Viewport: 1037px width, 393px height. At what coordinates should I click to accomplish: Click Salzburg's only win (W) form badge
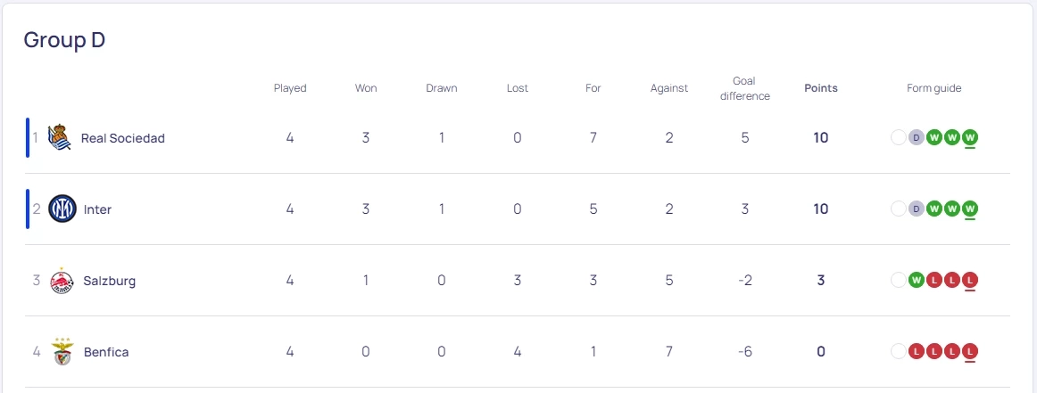pyautogui.click(x=916, y=280)
